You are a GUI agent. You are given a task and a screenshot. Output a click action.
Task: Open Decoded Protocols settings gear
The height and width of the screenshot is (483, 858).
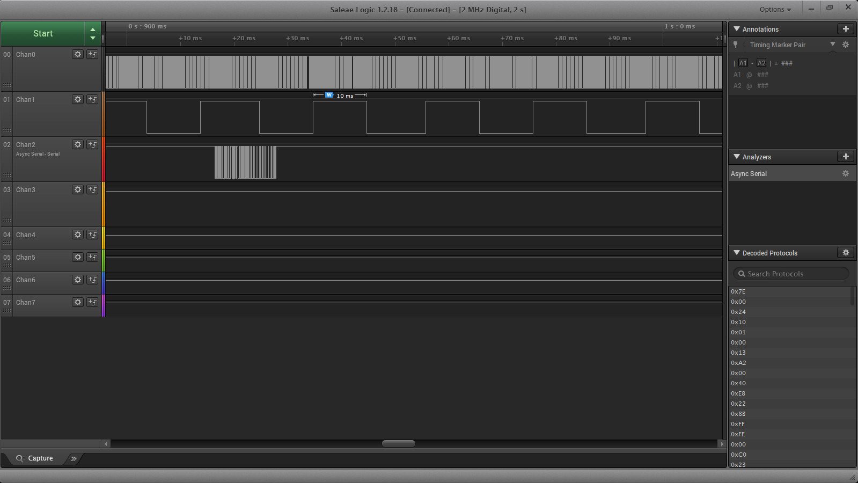pos(846,253)
